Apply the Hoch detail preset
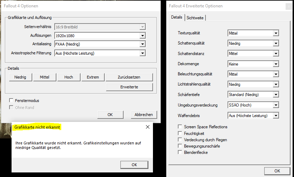The image size is (294, 177). (69, 77)
